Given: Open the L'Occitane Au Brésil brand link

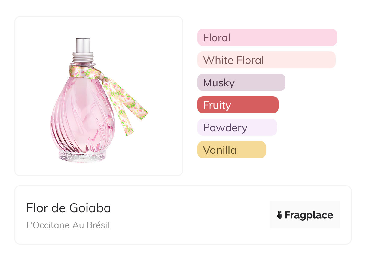Looking at the screenshot, I should click(x=68, y=225).
